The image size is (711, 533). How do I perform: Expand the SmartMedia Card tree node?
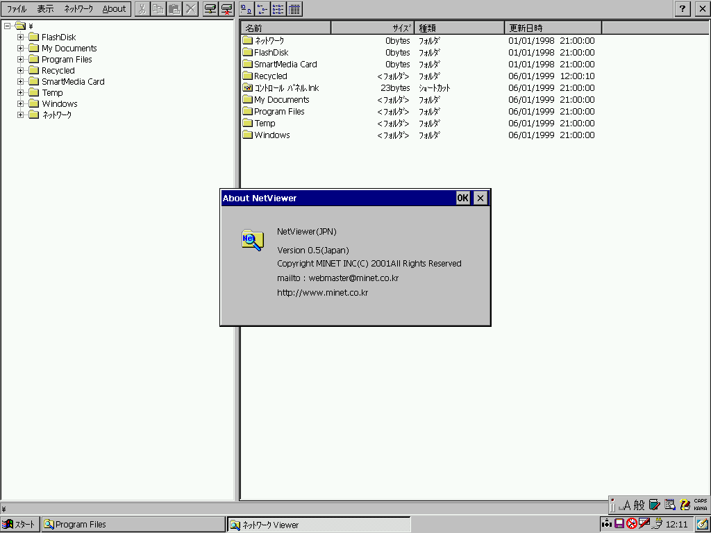[x=20, y=82]
